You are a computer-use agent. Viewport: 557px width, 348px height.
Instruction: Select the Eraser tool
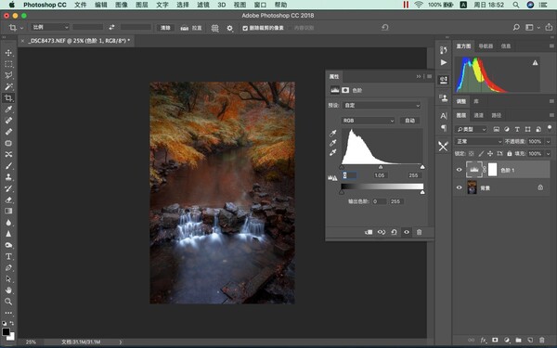point(8,200)
